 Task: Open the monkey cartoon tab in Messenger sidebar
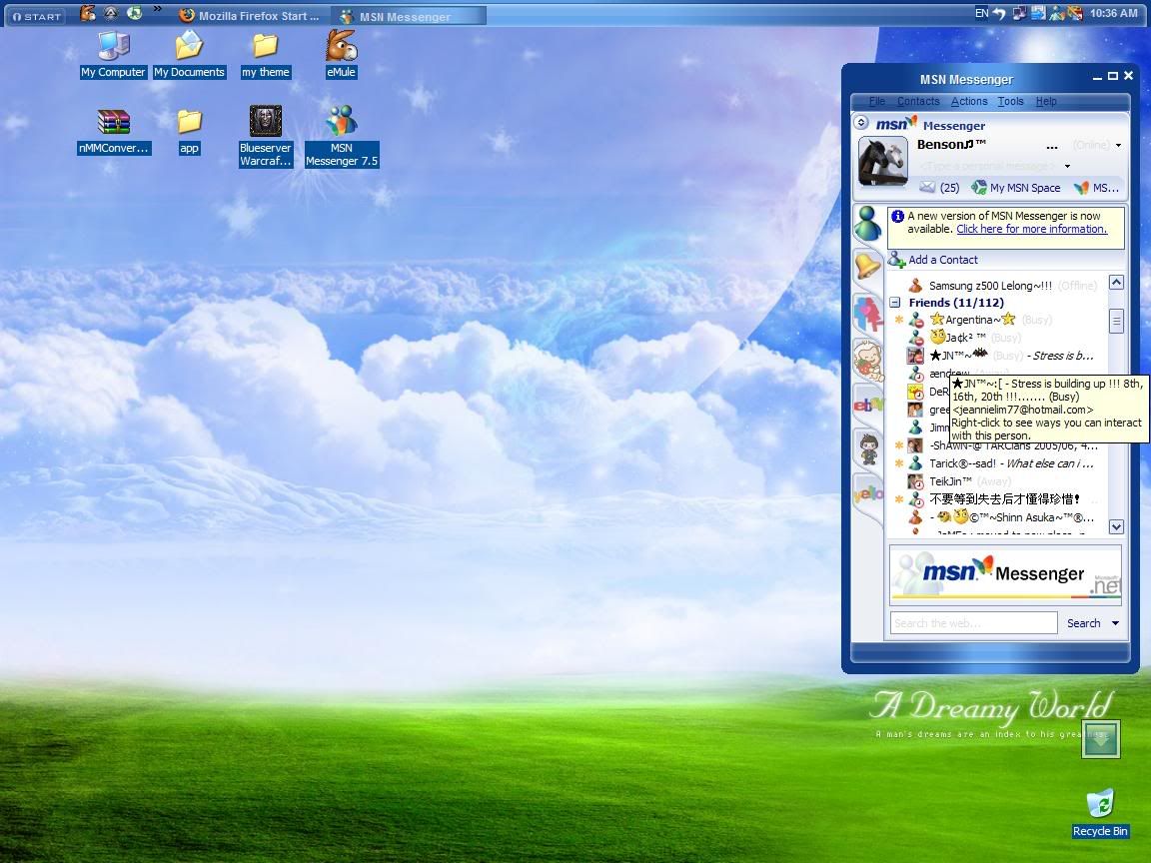867,360
